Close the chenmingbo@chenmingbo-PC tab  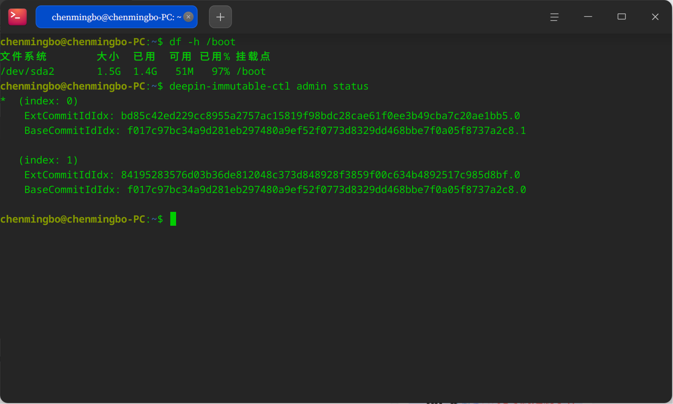coord(189,17)
